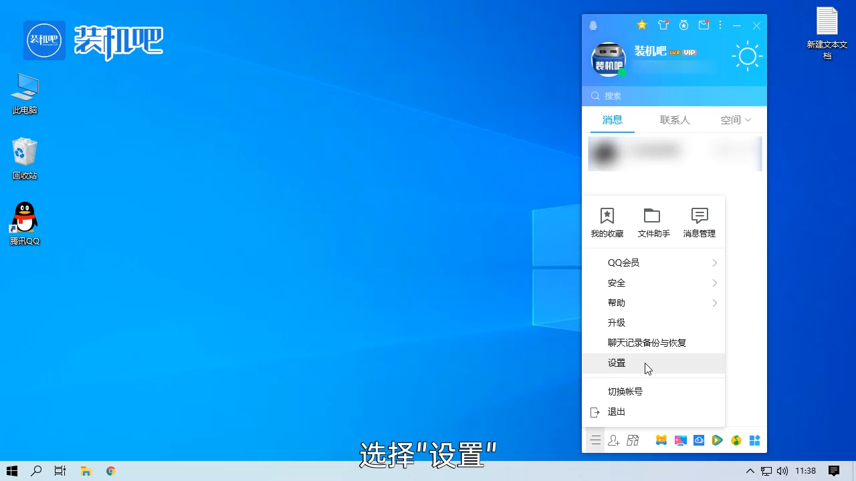Click 切换帐号 to switch accounts
The height and width of the screenshot is (481, 856).
pyautogui.click(x=625, y=391)
